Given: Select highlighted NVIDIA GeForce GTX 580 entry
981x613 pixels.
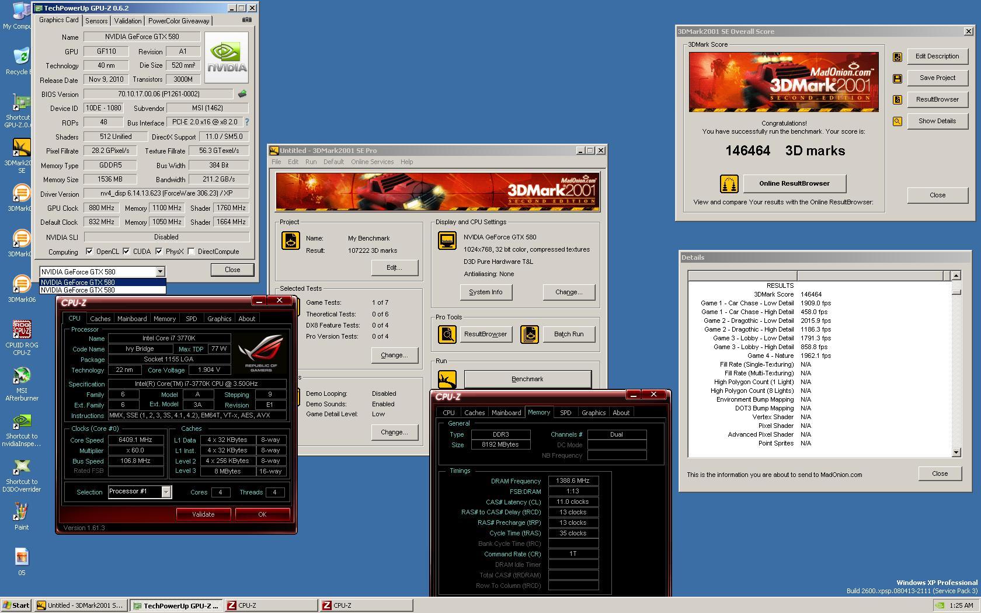Looking at the screenshot, I should pyautogui.click(x=103, y=283).
